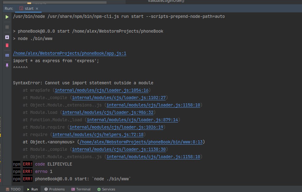Click the TODO tab's list icon

click(x=7, y=189)
